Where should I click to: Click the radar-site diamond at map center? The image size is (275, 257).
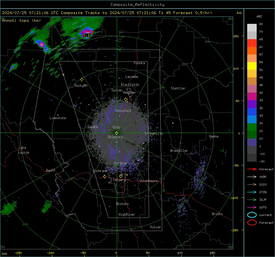pos(116,133)
